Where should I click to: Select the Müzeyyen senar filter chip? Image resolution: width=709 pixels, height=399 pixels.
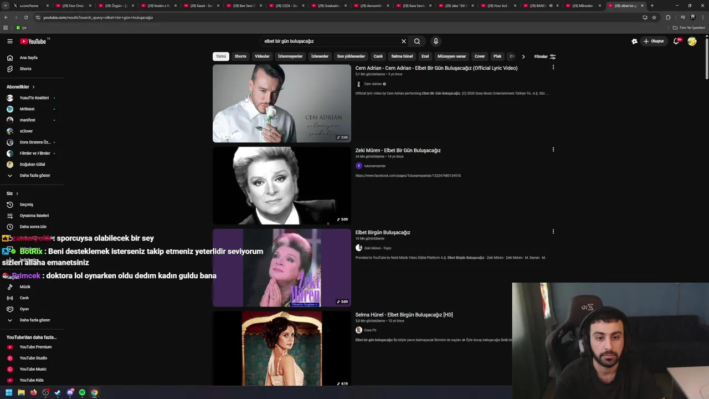pyautogui.click(x=451, y=57)
